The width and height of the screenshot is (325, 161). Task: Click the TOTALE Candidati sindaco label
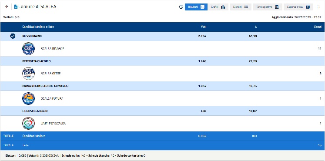pos(34,136)
